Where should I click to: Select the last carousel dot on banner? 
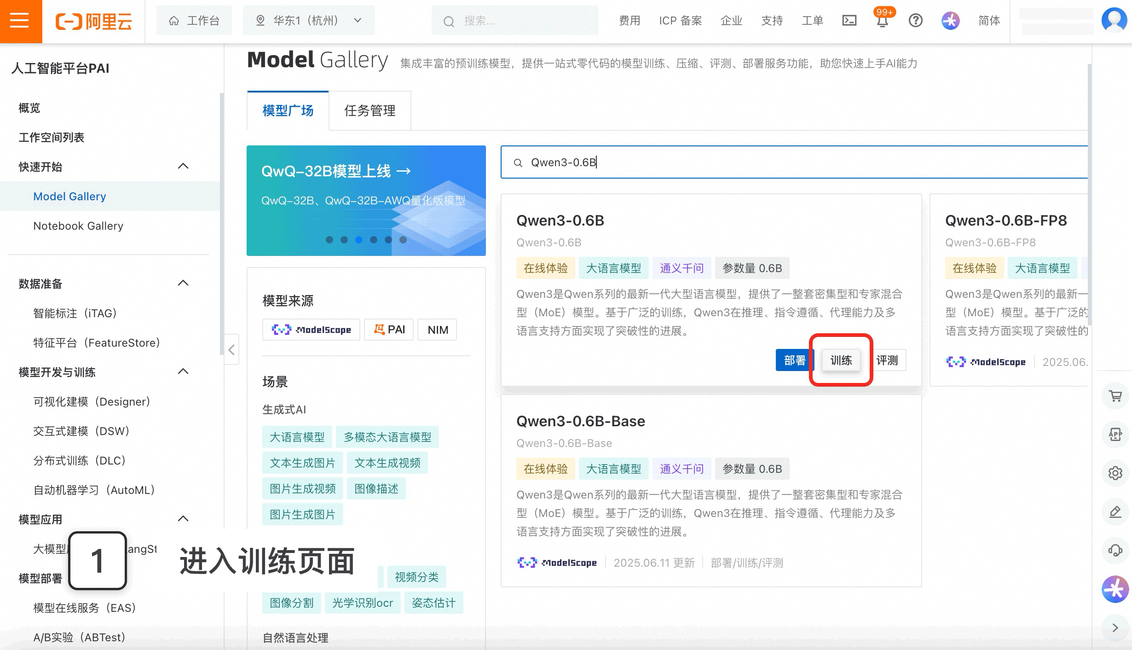click(403, 240)
